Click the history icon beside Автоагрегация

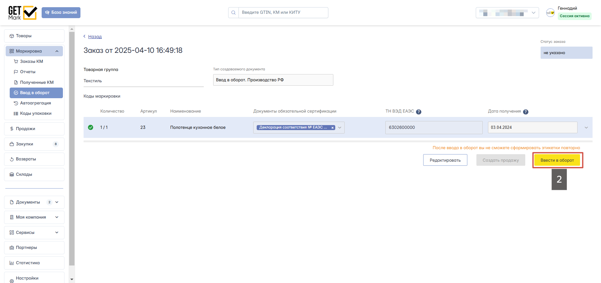16,103
